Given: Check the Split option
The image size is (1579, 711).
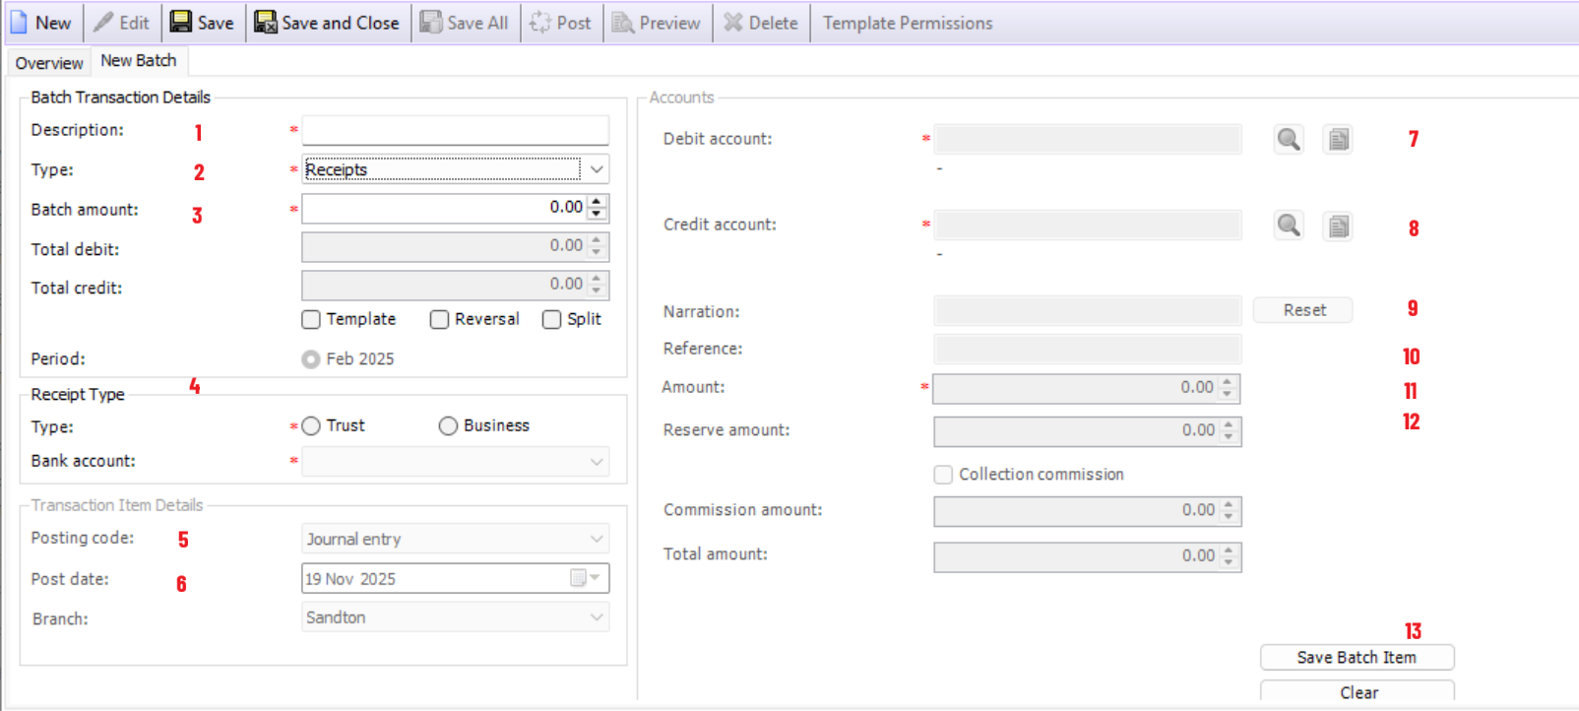Looking at the screenshot, I should 552,319.
